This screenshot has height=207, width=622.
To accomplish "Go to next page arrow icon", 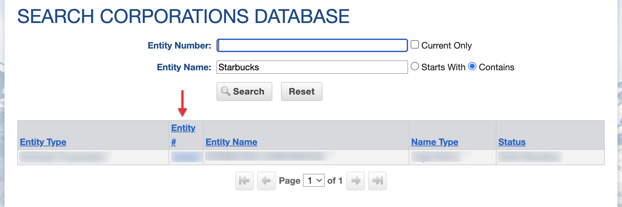I will (355, 181).
